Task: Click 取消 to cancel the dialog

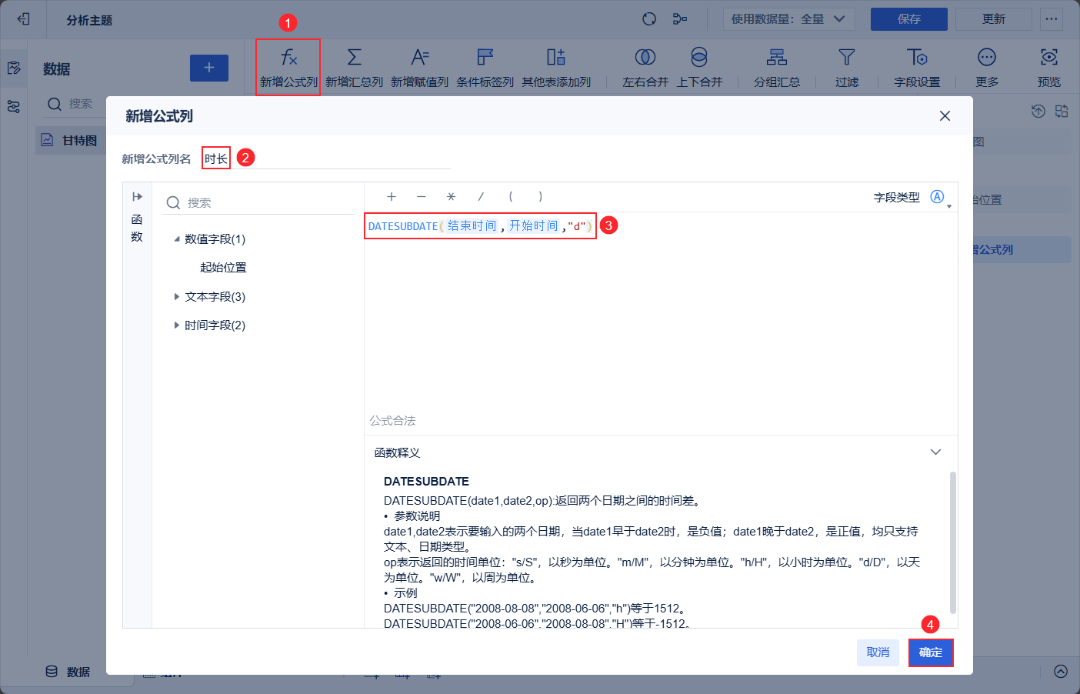Action: pyautogui.click(x=878, y=652)
